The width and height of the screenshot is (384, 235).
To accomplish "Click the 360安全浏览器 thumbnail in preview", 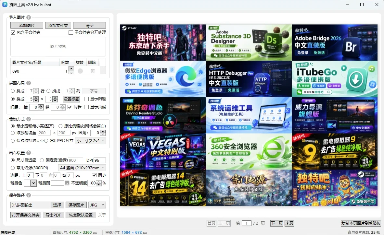I will click(x=249, y=151).
